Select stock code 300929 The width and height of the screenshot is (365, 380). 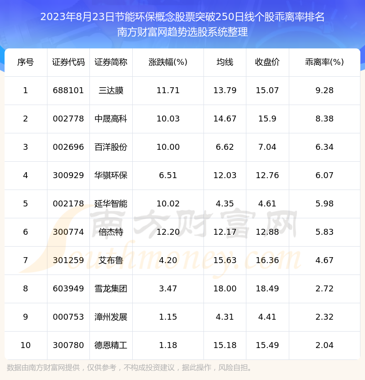(x=68, y=175)
